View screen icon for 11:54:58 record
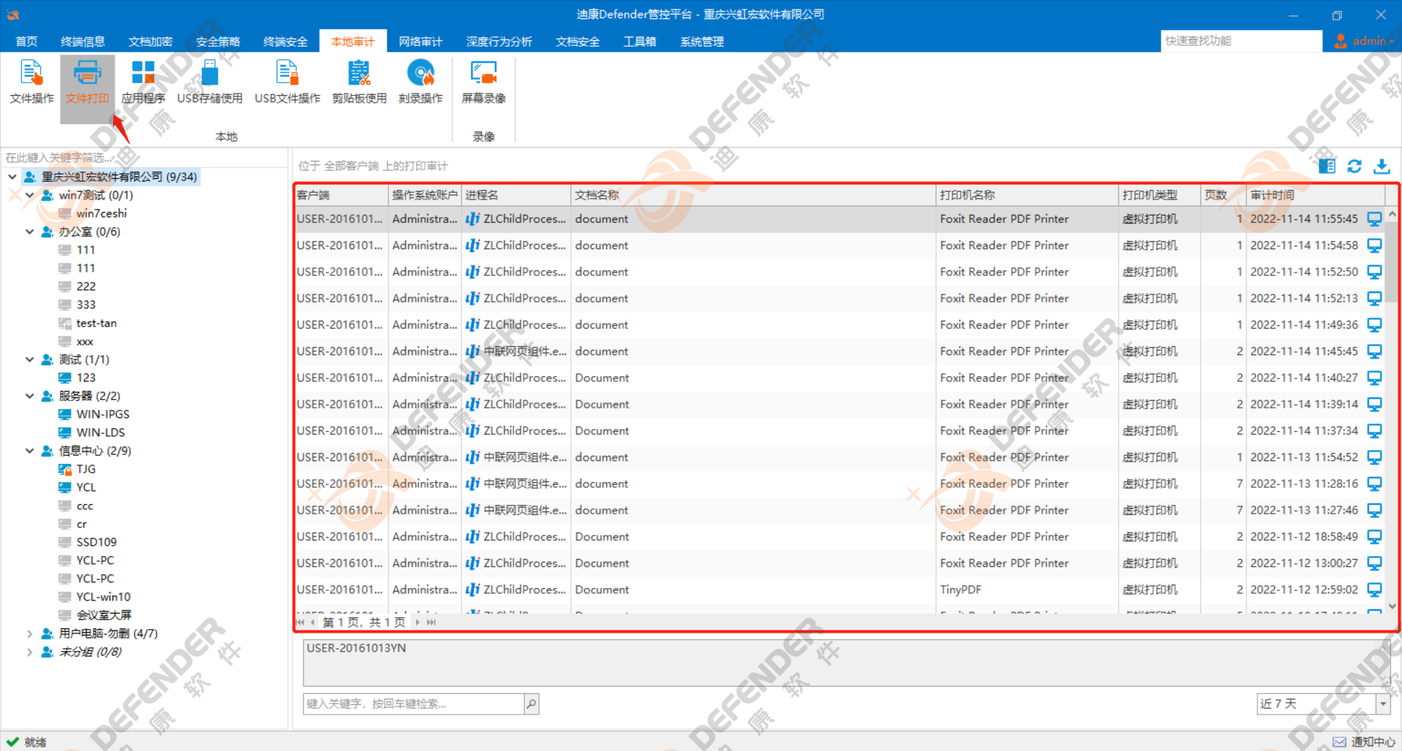 (1374, 245)
